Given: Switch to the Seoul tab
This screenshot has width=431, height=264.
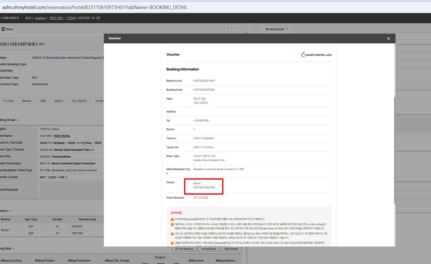Looking at the screenshot, I should coord(8,29).
